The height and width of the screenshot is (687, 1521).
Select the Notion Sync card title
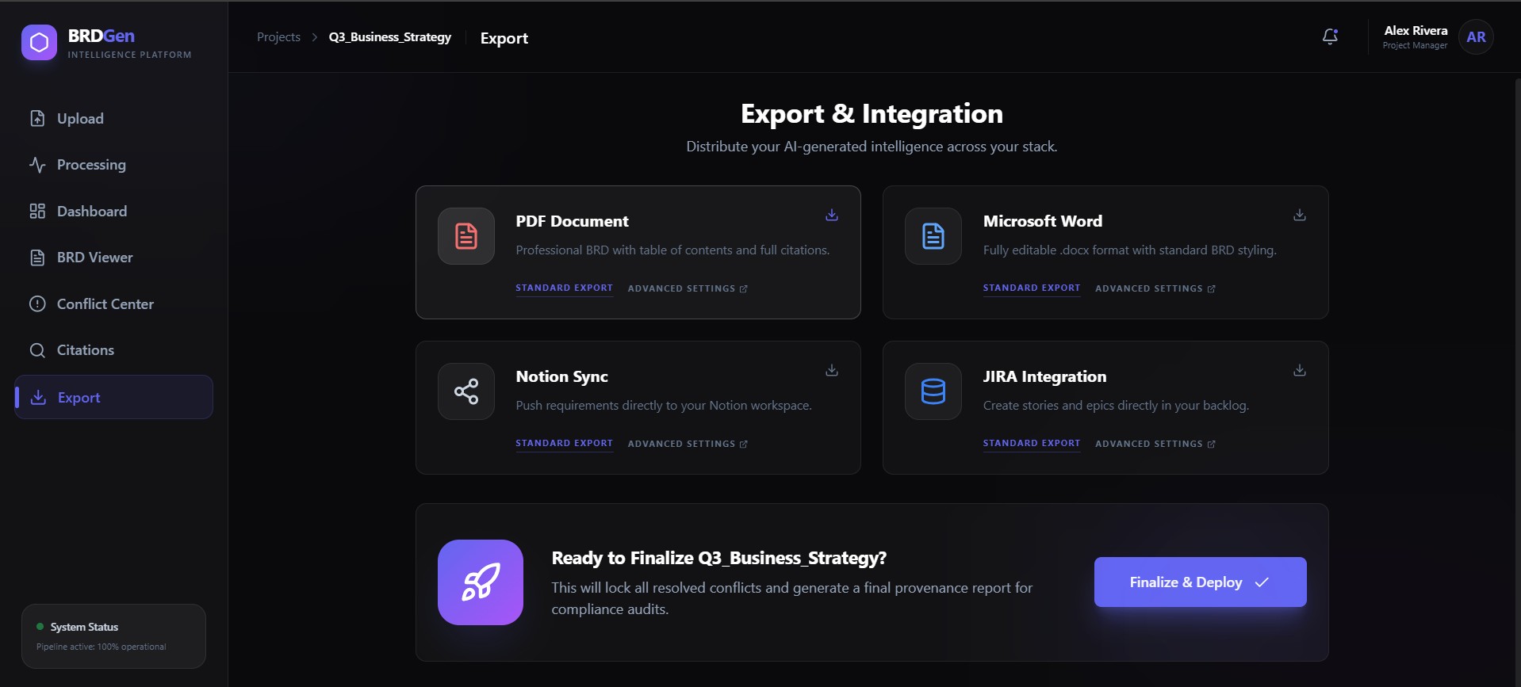(561, 376)
